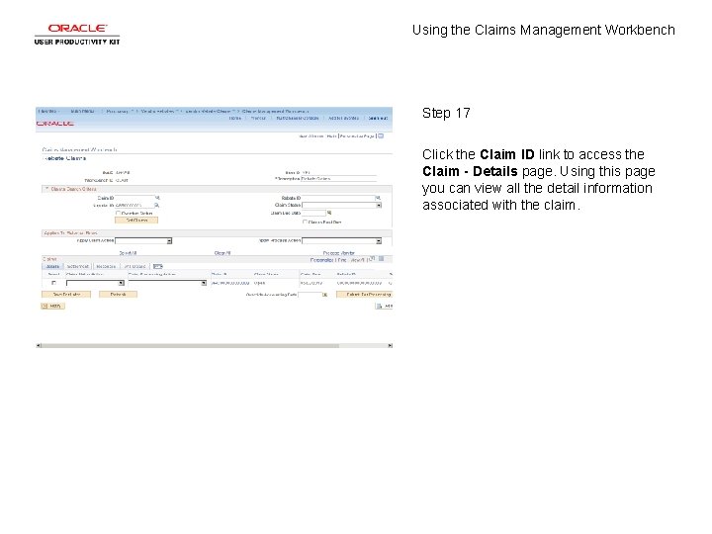Viewport: 712px width, 534px height.
Task: Click the Get Claims button
Action: coord(136,221)
